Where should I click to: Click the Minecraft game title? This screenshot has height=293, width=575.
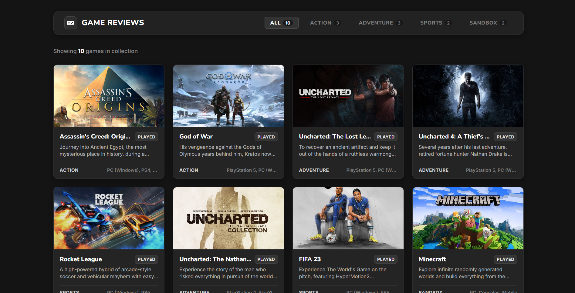pos(432,259)
